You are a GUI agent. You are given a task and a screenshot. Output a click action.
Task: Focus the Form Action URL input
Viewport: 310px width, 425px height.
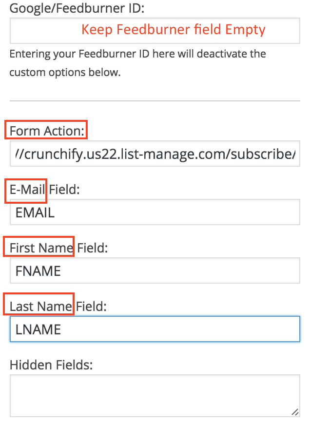(155, 154)
